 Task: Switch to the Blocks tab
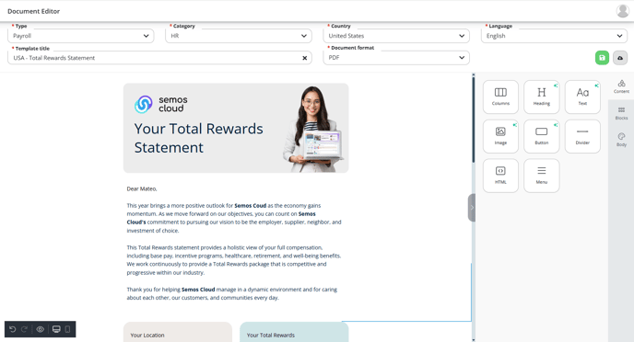(x=621, y=113)
